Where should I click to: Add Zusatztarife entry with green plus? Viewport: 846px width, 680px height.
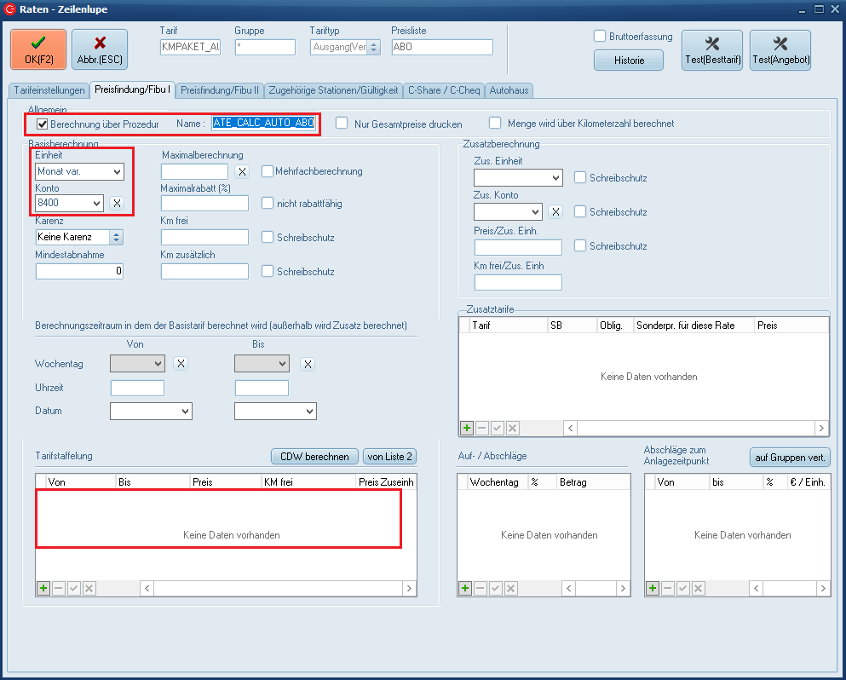click(x=467, y=428)
